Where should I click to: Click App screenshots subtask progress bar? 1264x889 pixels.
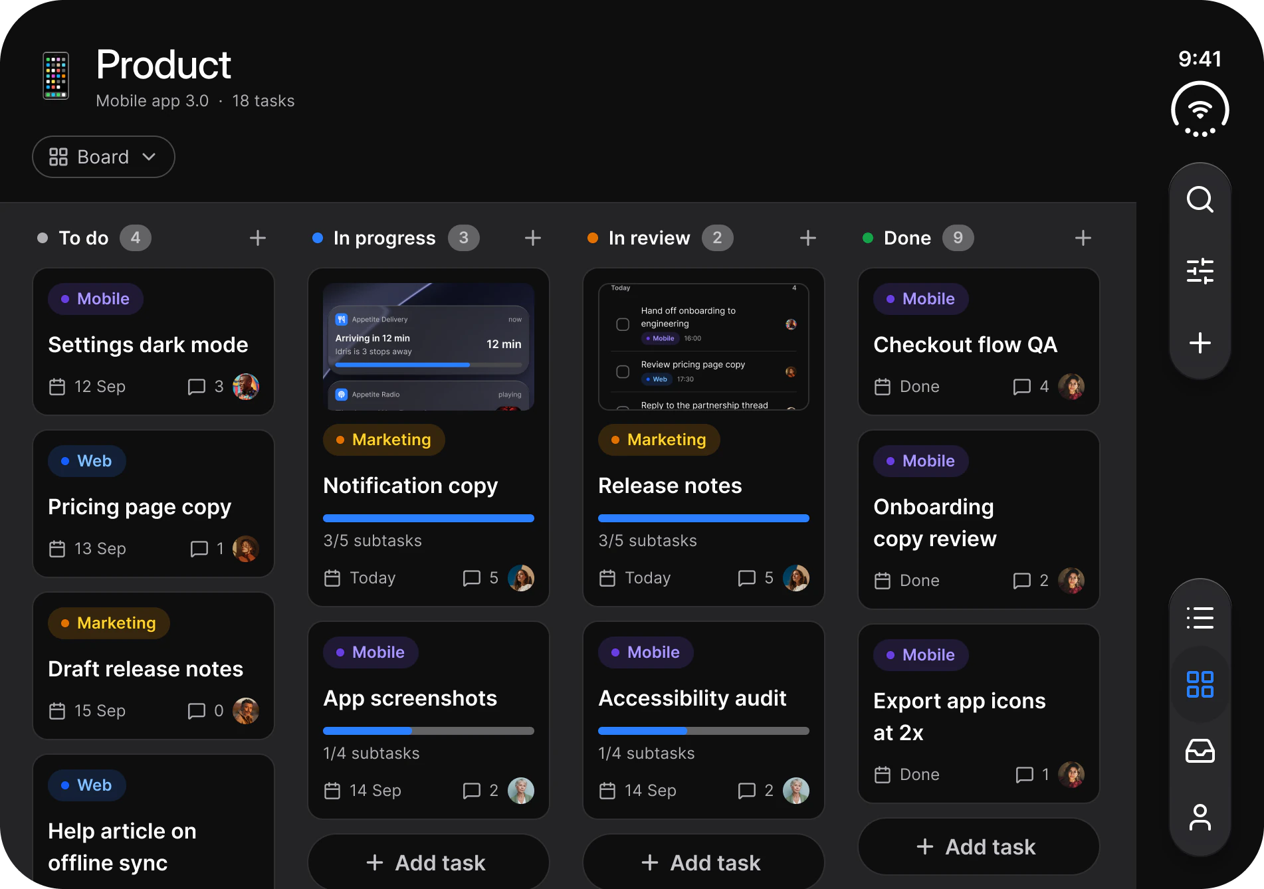(429, 731)
